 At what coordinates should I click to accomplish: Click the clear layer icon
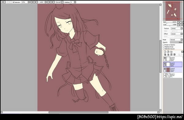pyautogui.click(x=171, y=55)
